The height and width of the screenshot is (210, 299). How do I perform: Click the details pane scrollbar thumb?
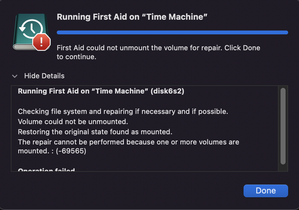[283, 126]
